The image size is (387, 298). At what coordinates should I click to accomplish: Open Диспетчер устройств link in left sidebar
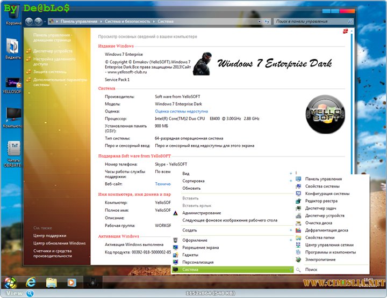53,51
